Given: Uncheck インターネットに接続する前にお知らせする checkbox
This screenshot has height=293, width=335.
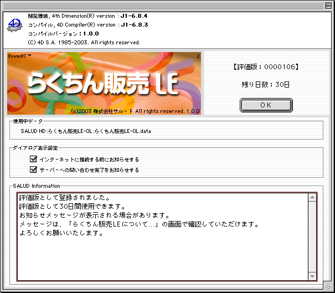Looking at the screenshot, I should click(x=33, y=159).
